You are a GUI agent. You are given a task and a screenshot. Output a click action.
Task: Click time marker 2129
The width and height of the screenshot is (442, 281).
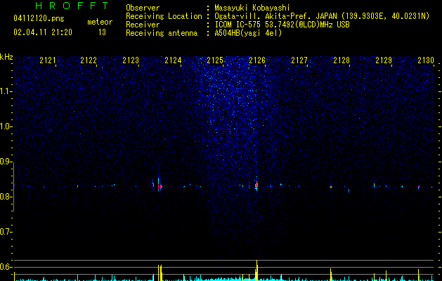click(x=384, y=60)
